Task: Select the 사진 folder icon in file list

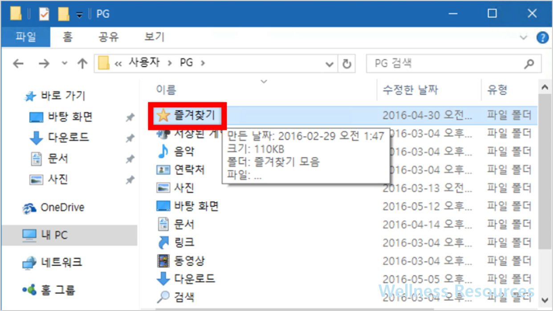Action: click(x=163, y=188)
